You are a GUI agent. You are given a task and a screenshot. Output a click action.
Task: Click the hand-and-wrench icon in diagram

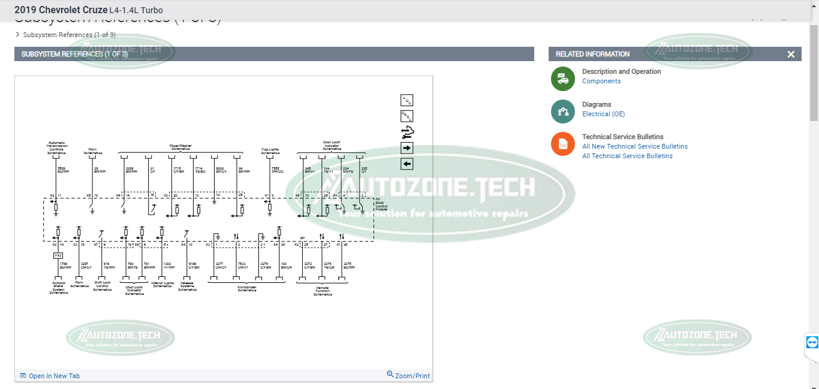click(x=407, y=132)
